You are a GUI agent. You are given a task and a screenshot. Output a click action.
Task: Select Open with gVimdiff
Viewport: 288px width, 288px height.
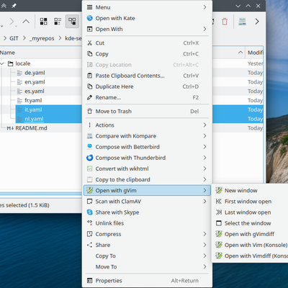coord(251,234)
